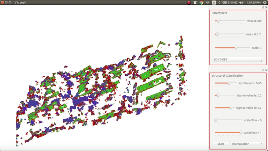Adjust the rmin slider
The height and width of the screenshot is (151, 268).
(230, 21)
